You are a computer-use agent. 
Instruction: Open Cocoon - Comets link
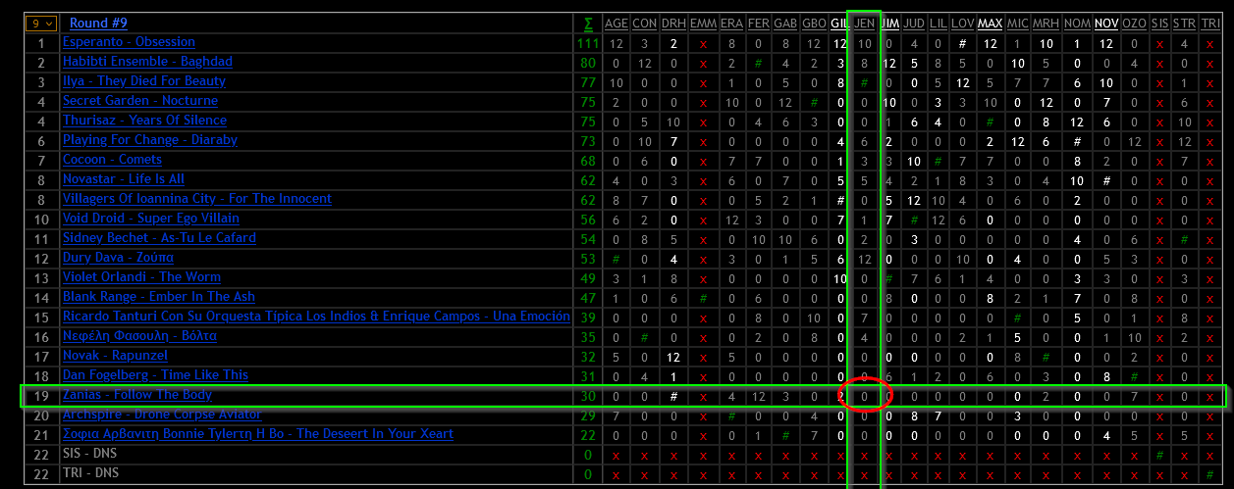112,160
